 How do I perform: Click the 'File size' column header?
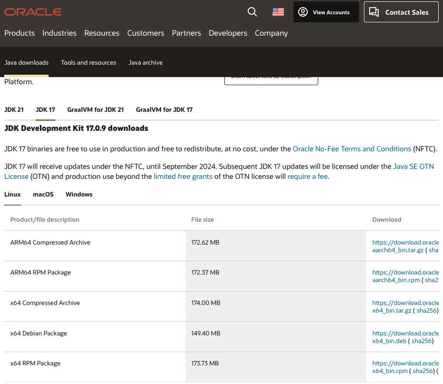[x=202, y=219]
